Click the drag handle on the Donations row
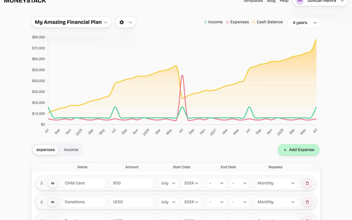The image size is (352, 220). pos(41,202)
